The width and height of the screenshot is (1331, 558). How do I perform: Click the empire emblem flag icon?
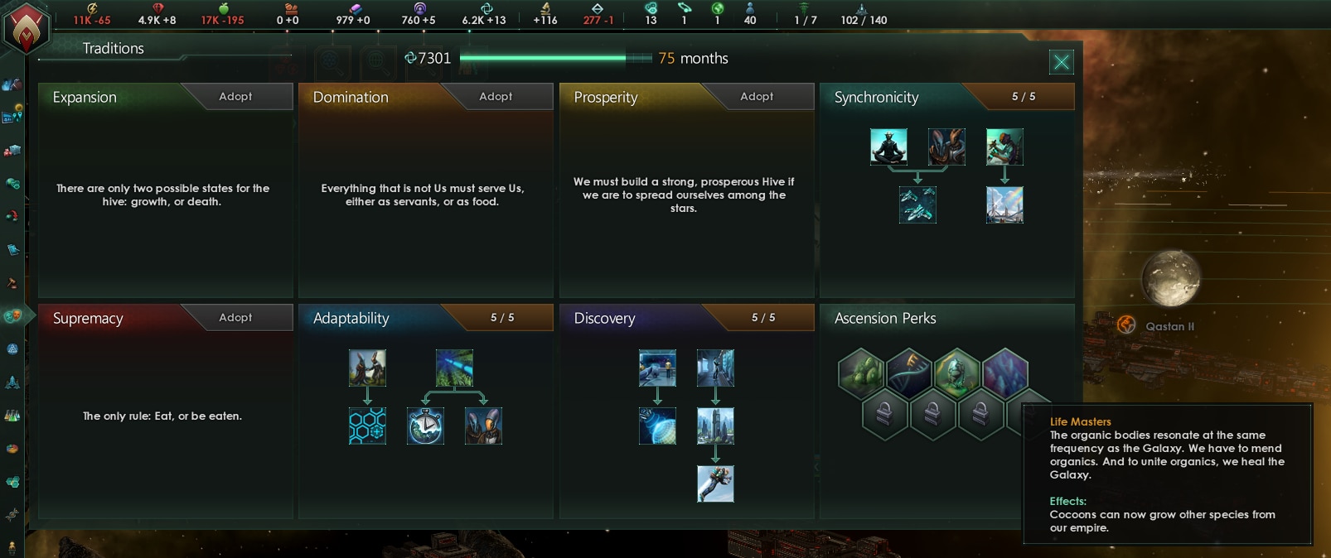[x=27, y=27]
